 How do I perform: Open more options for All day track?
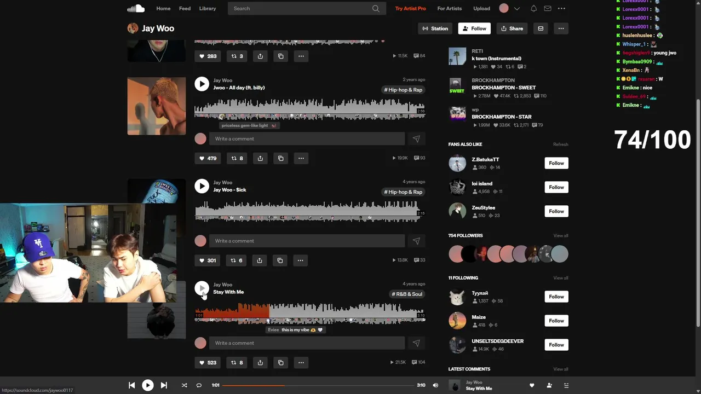click(301, 158)
